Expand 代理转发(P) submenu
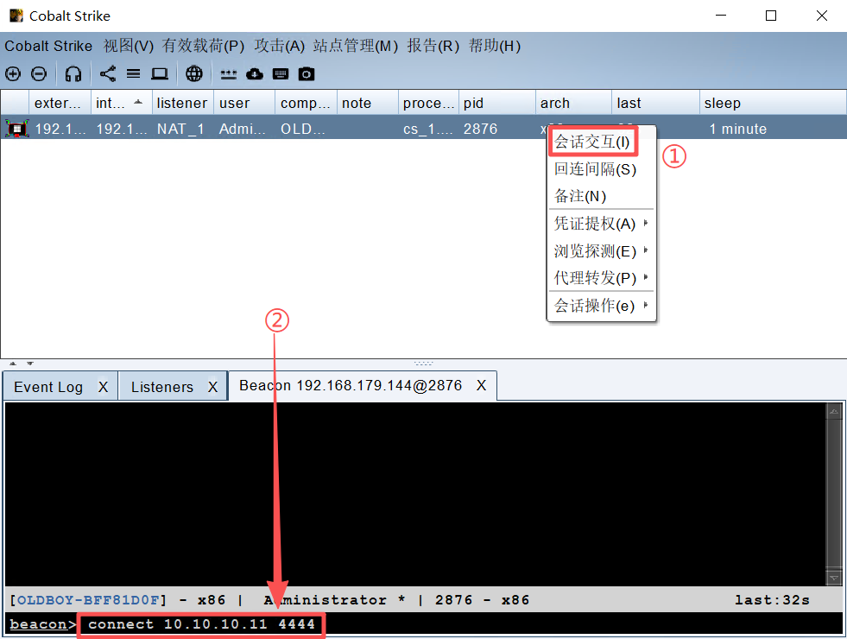This screenshot has width=847, height=639. (601, 278)
